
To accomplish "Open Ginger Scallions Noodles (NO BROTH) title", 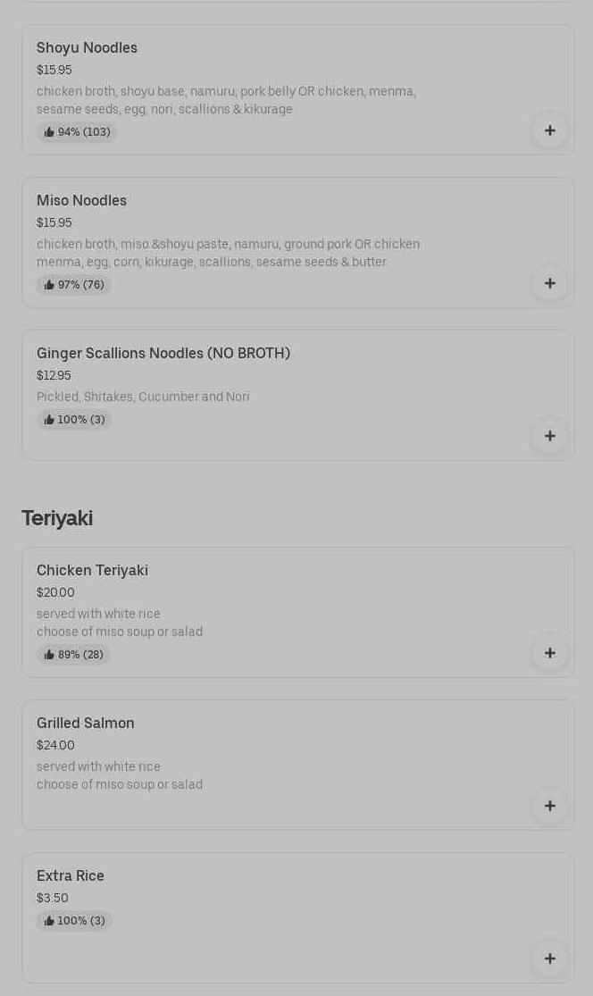I will [x=163, y=353].
